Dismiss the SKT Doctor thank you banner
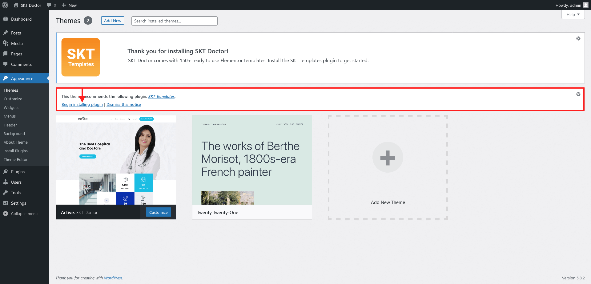This screenshot has height=284, width=591. point(578,38)
